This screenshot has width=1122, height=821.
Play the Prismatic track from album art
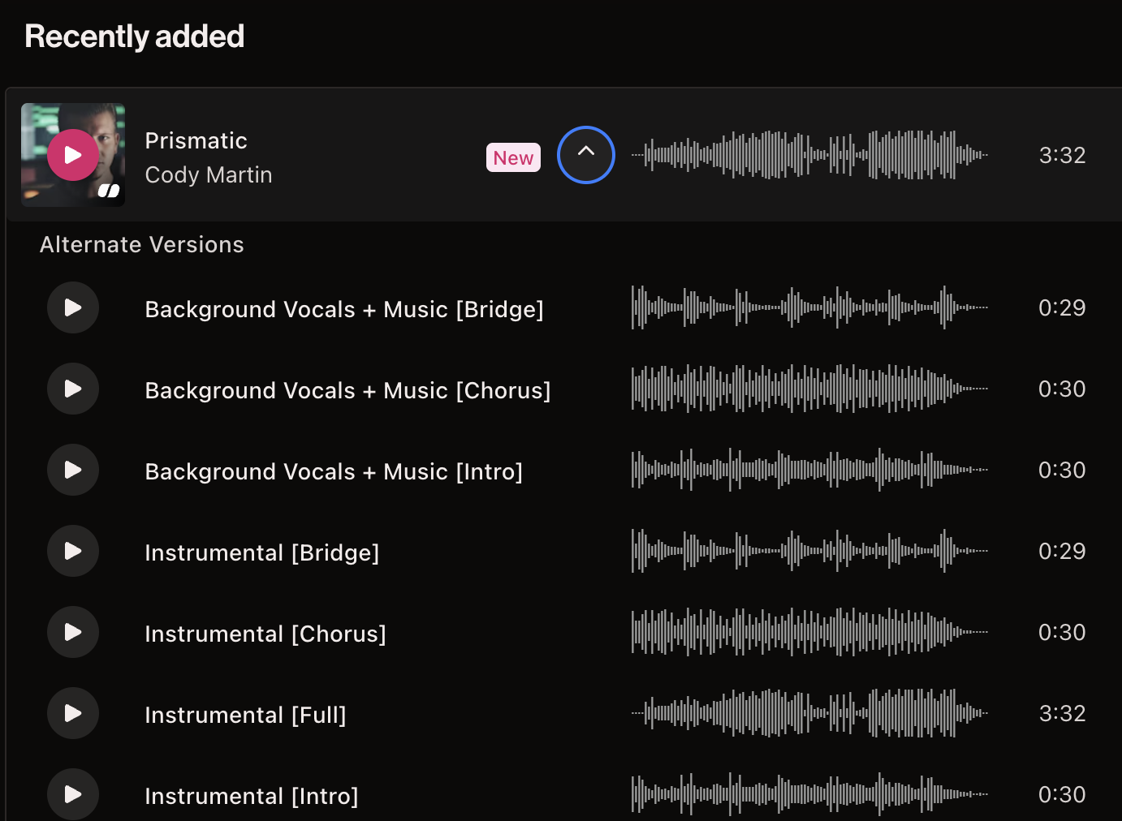73,155
